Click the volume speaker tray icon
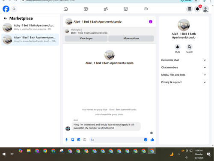 tap(187, 158)
